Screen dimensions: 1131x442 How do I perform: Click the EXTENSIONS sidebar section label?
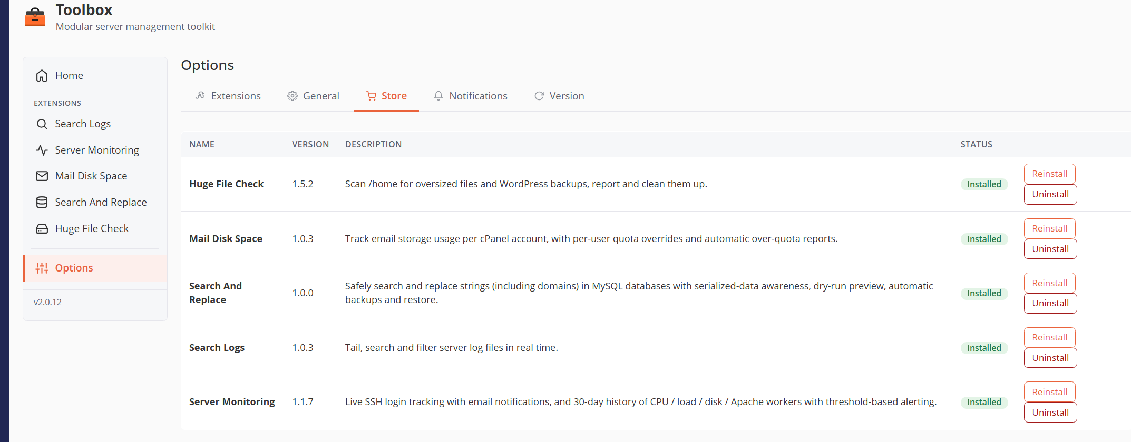[x=57, y=104]
